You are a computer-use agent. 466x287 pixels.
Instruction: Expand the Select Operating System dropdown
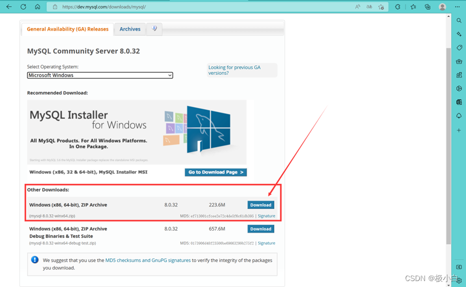coord(100,75)
